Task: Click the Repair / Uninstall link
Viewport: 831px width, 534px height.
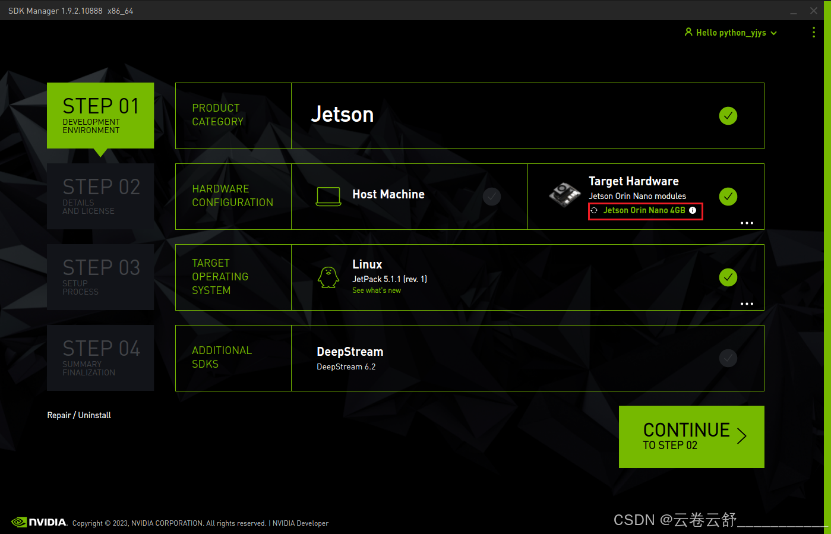Action: pyautogui.click(x=79, y=415)
